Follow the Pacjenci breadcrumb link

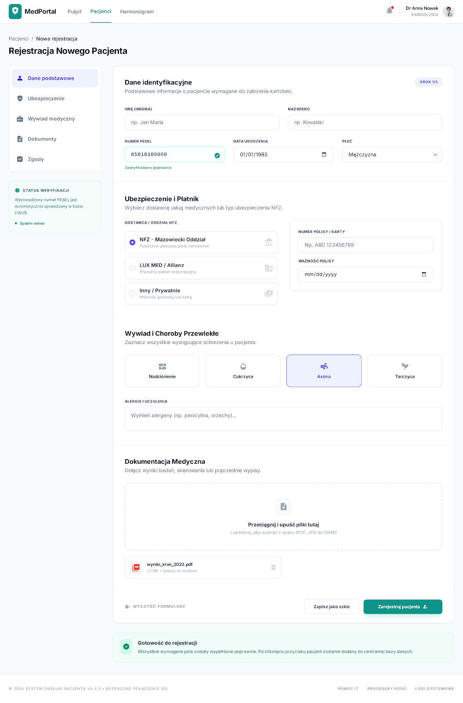pos(19,39)
